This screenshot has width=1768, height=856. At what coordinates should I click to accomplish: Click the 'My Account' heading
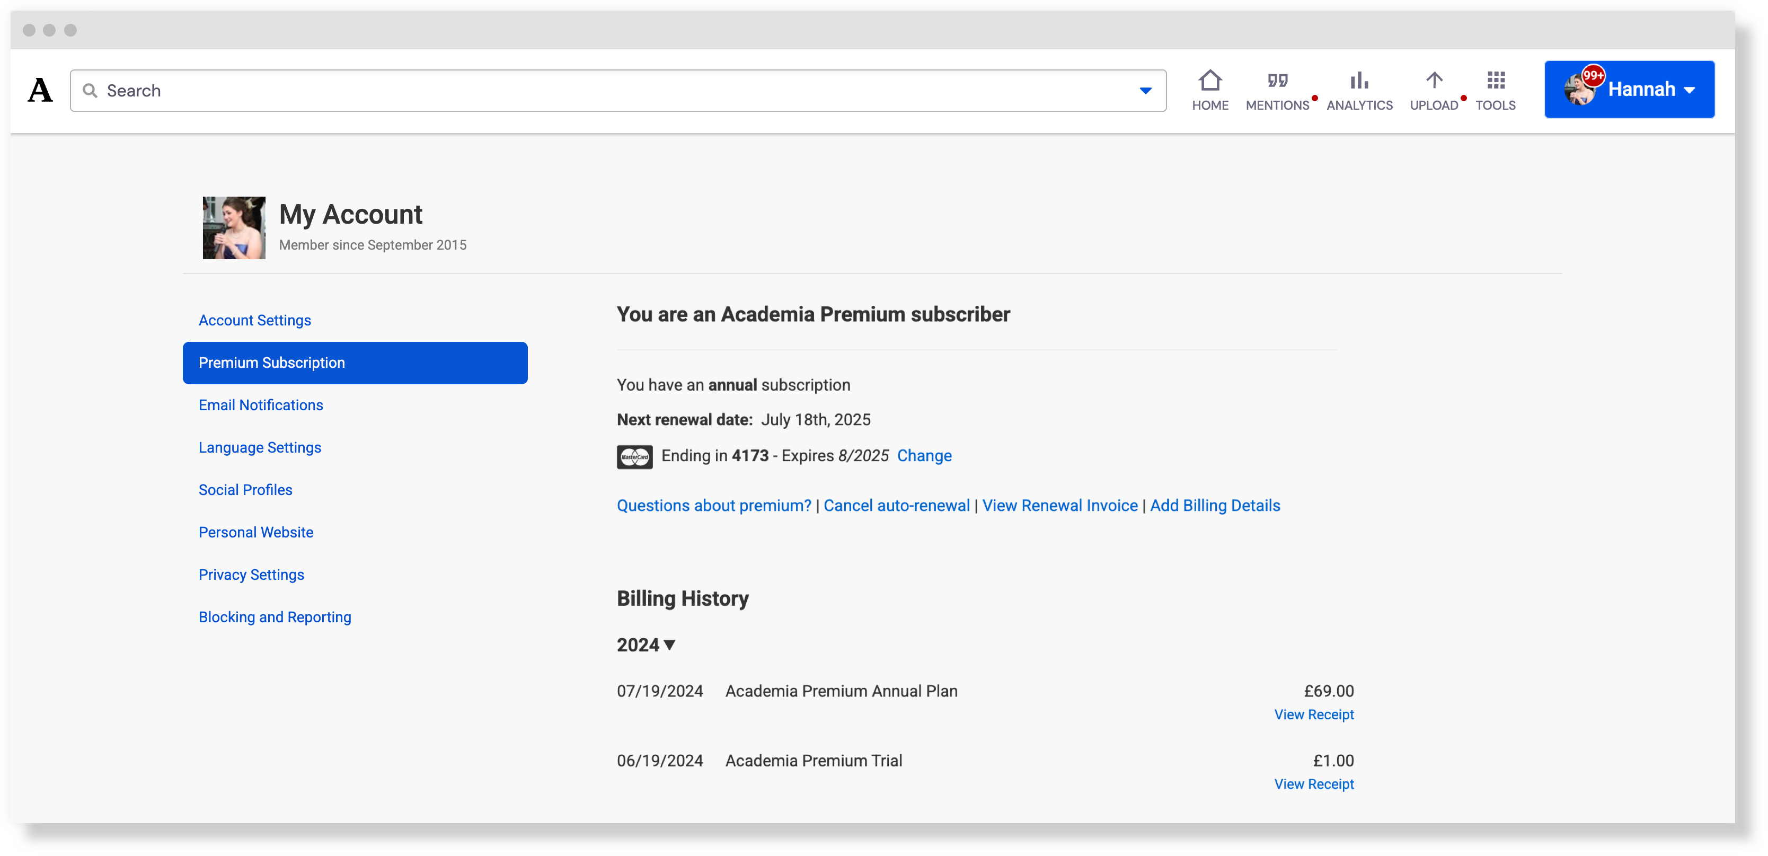pyautogui.click(x=350, y=214)
